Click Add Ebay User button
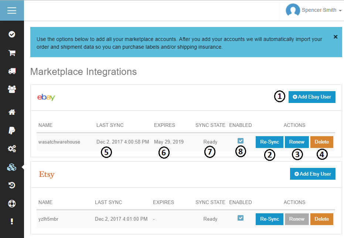 coord(312,97)
